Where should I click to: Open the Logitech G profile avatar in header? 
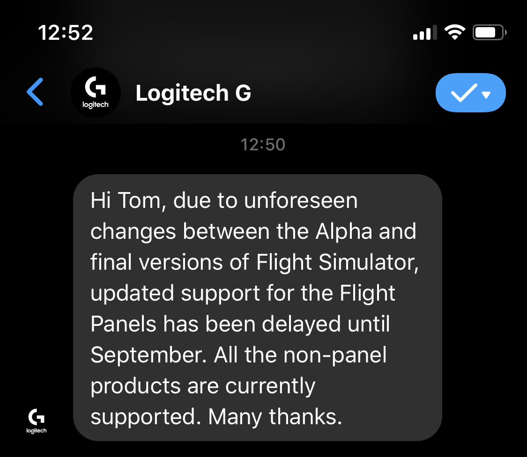pyautogui.click(x=96, y=93)
